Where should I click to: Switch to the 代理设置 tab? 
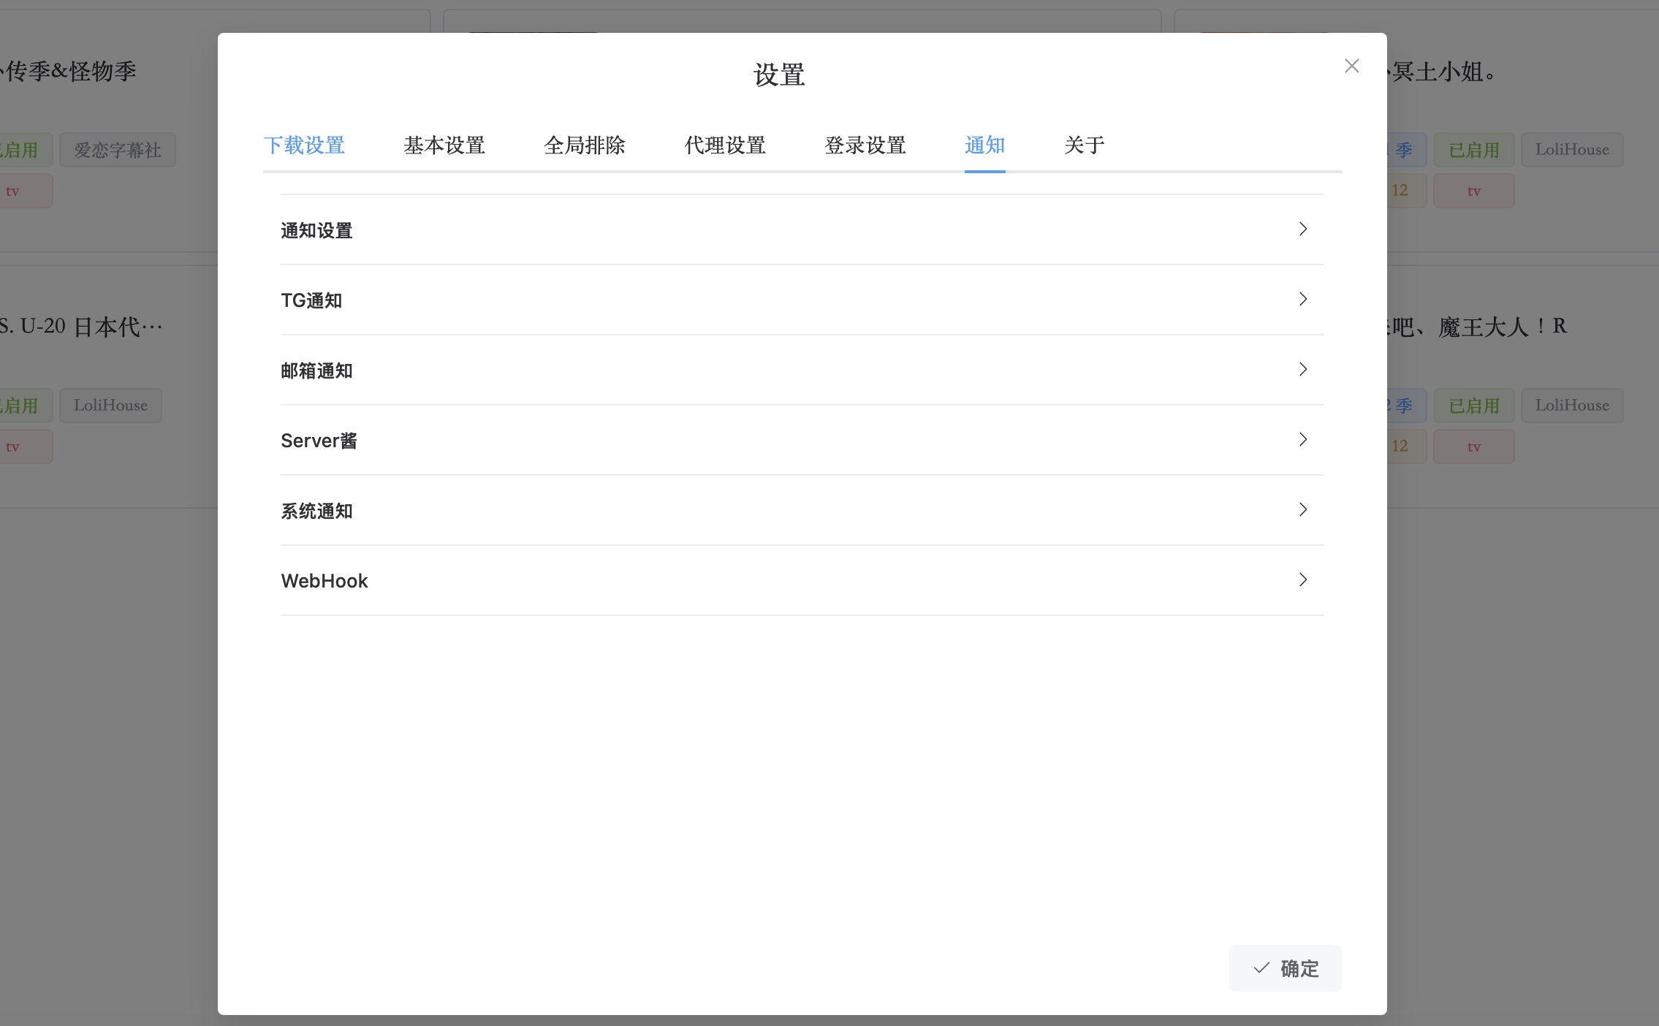[724, 145]
